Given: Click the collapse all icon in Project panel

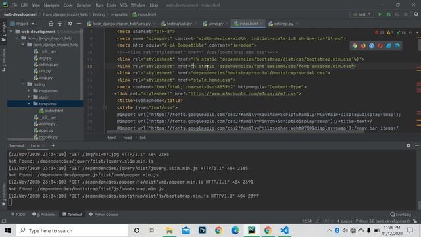Looking at the screenshot, I should click(x=60, y=24).
